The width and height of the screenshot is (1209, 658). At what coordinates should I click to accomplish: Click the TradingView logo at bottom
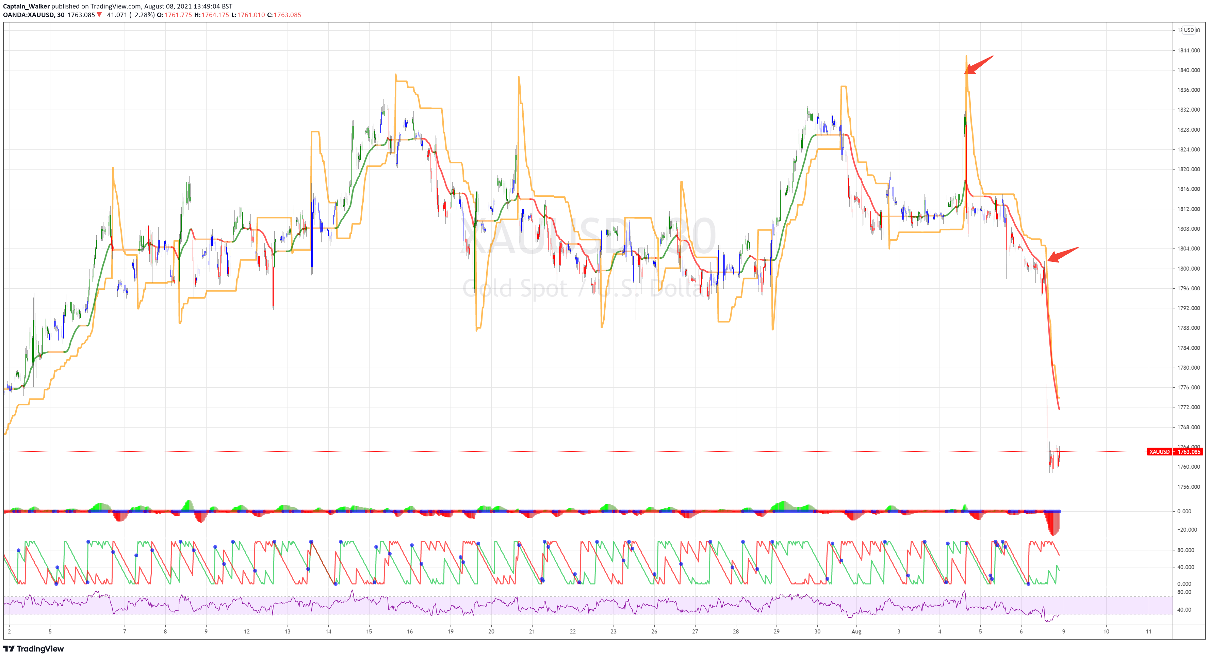[x=33, y=648]
